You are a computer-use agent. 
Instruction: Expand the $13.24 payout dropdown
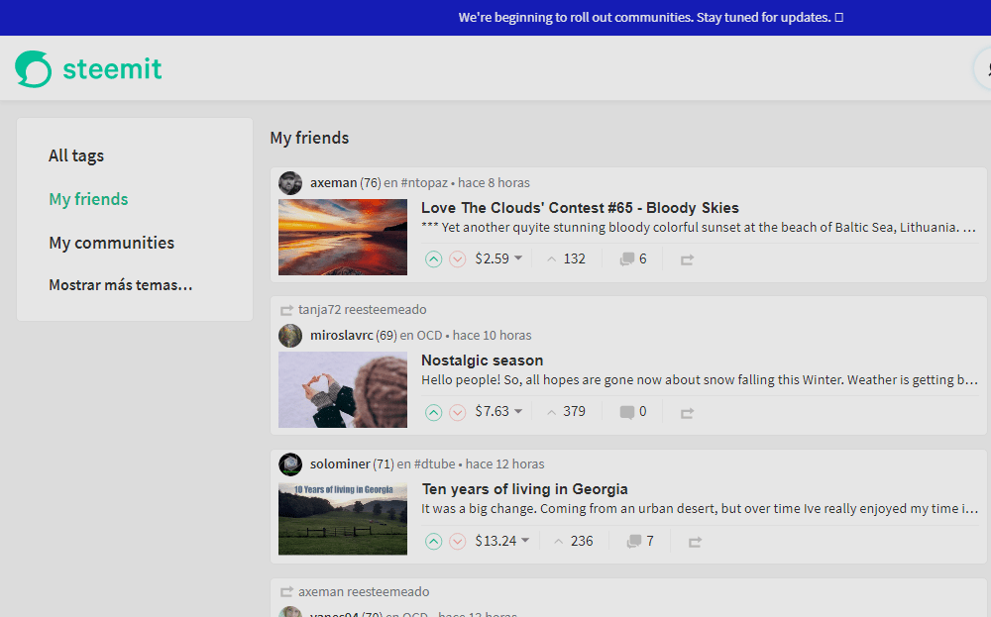click(502, 541)
